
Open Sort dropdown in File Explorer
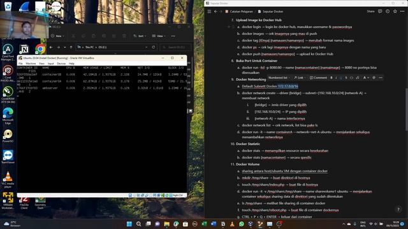pos(140,36)
